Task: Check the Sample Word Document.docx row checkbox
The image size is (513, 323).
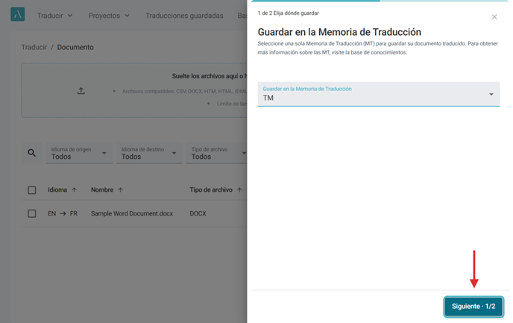Action: click(32, 213)
